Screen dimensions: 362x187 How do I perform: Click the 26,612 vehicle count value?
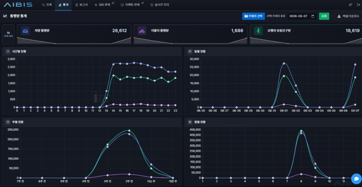tap(119, 31)
